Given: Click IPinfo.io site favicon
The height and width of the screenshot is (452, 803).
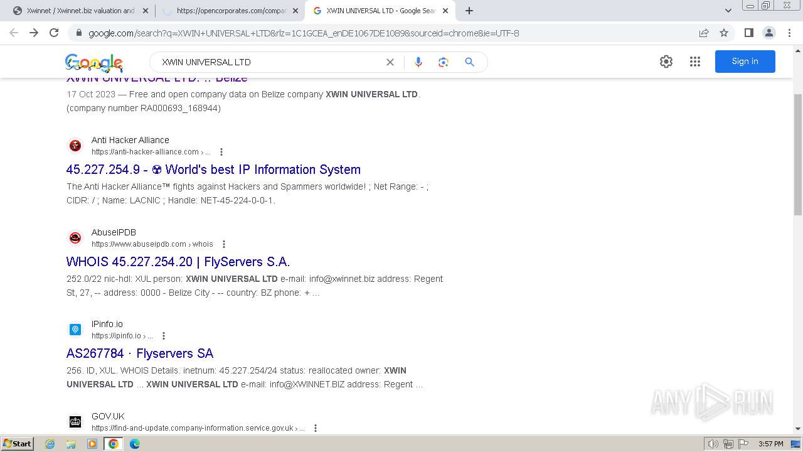Looking at the screenshot, I should point(75,330).
